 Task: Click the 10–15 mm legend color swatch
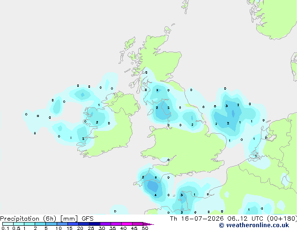click(62, 224)
